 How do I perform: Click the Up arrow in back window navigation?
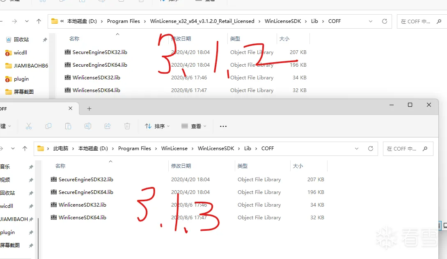pos(39,21)
